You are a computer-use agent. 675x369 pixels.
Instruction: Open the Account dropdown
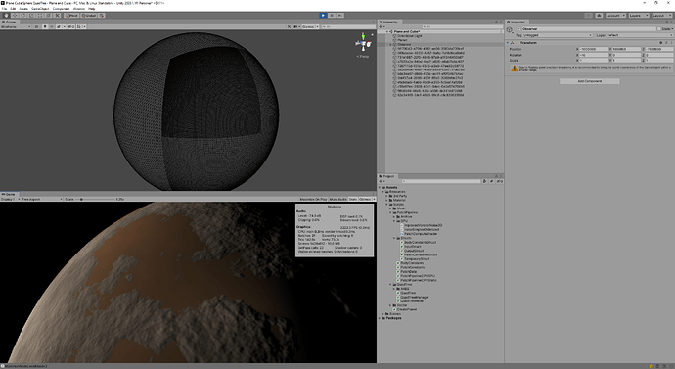click(615, 16)
